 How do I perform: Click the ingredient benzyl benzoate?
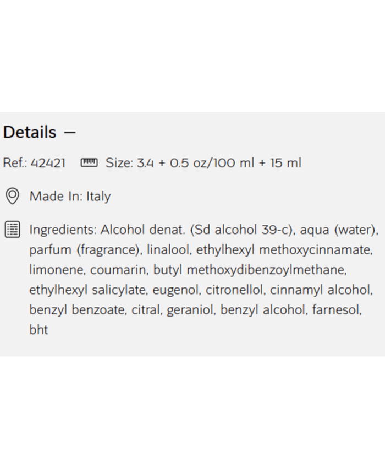pos(78,310)
